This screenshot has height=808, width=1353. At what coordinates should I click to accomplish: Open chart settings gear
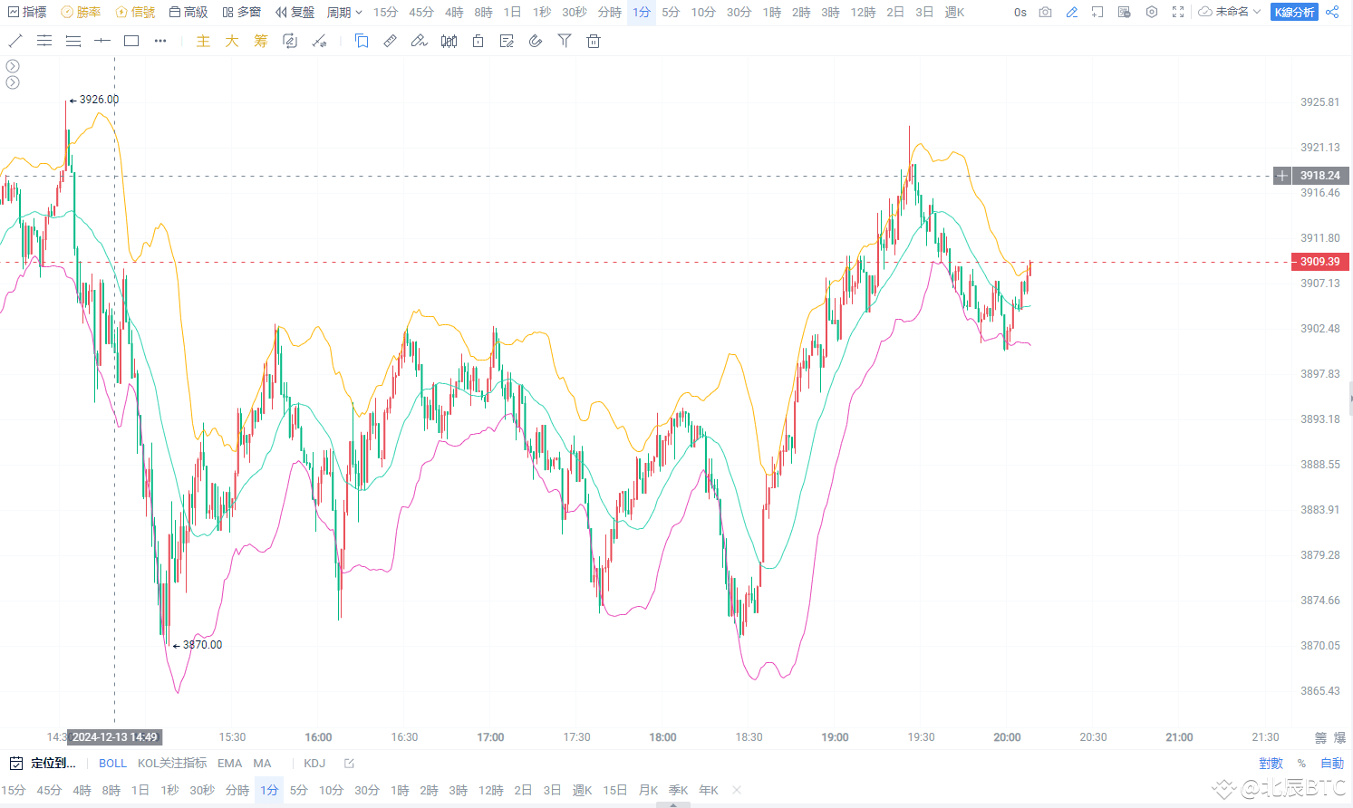click(1151, 12)
